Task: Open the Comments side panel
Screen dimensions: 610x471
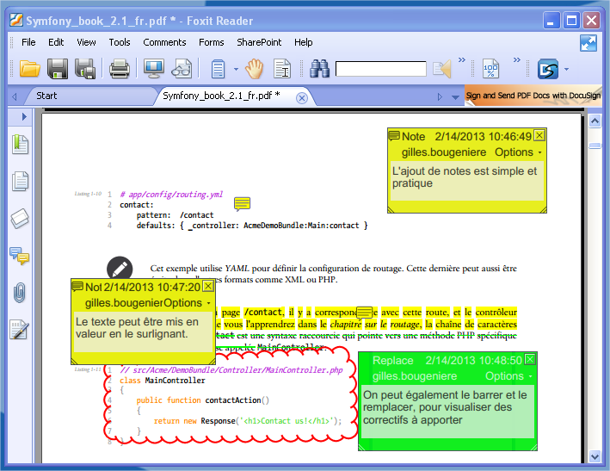Action: click(x=20, y=256)
